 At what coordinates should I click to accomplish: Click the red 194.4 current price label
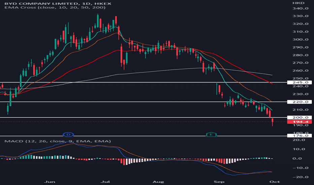(x=300, y=122)
